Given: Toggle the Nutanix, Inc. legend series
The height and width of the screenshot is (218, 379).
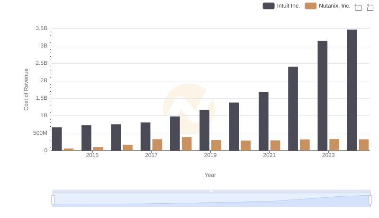Looking at the screenshot, I should (327, 6).
